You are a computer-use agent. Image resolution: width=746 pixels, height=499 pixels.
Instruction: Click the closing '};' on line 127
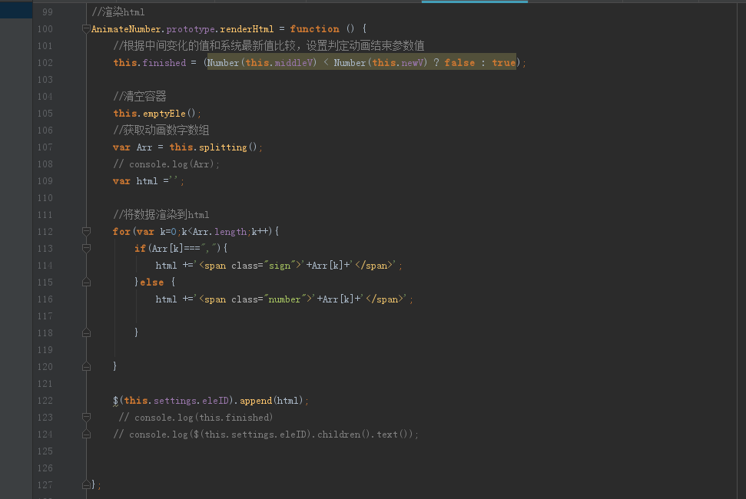tap(96, 484)
